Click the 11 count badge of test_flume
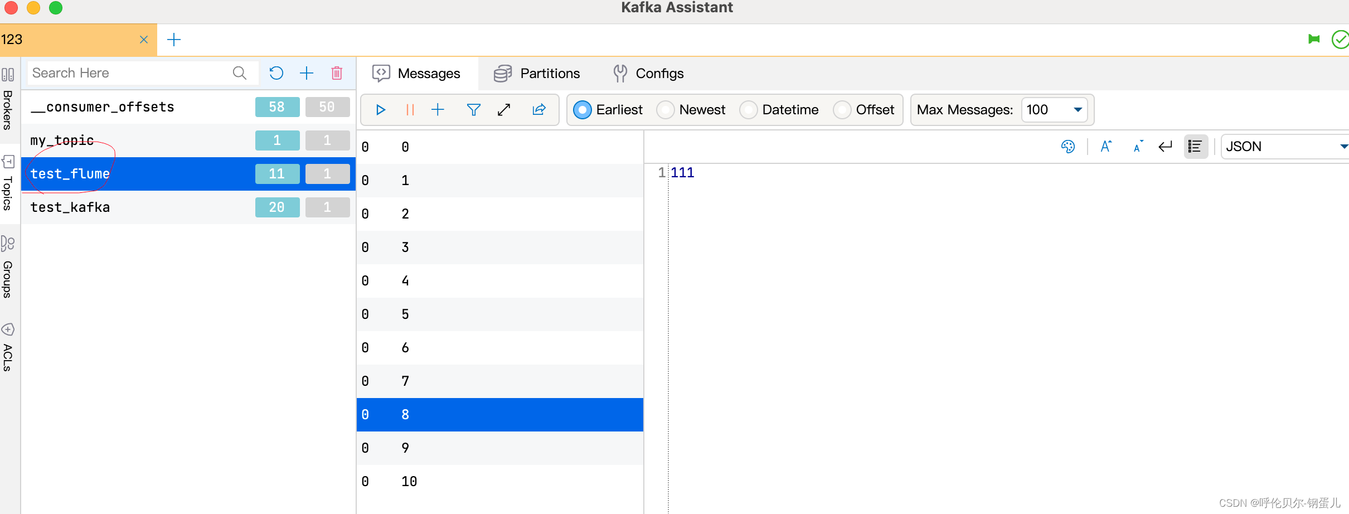 (277, 174)
